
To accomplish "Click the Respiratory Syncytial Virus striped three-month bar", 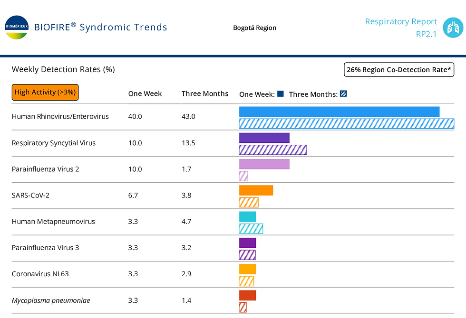I will click(273, 150).
